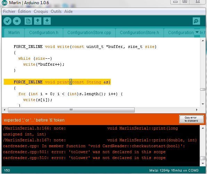Expand the tab list dropdown arrow
Screen dimensions: 207x174
[197, 32]
